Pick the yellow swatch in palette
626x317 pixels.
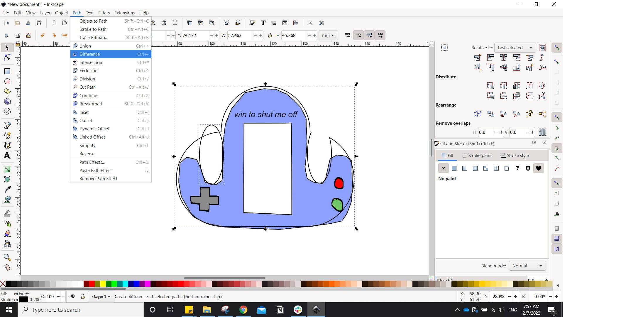[103, 284]
